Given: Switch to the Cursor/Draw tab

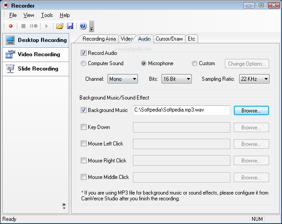Looking at the screenshot, I should pos(169,39).
